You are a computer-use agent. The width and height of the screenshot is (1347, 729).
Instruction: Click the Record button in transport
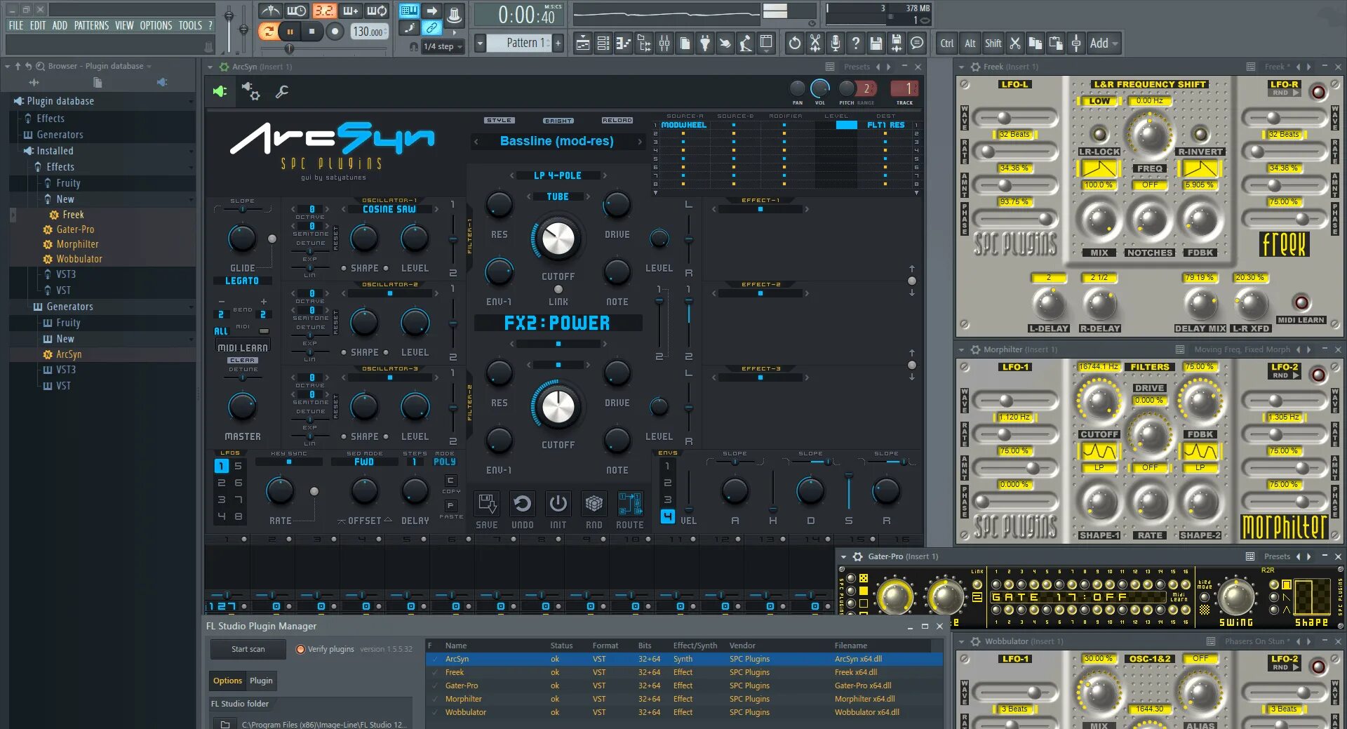(335, 31)
